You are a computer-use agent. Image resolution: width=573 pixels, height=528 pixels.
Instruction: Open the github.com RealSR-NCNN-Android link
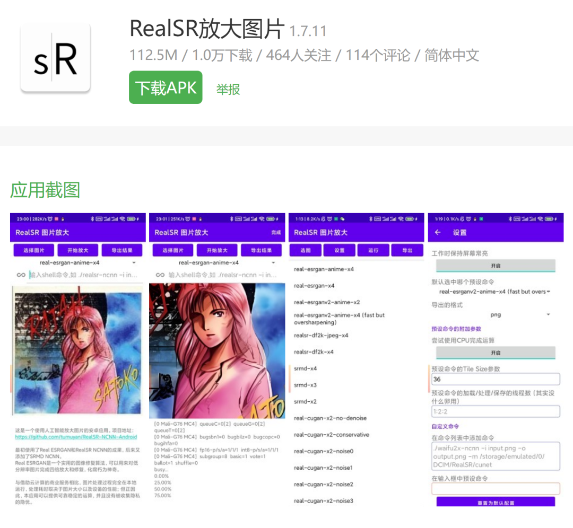(76, 437)
